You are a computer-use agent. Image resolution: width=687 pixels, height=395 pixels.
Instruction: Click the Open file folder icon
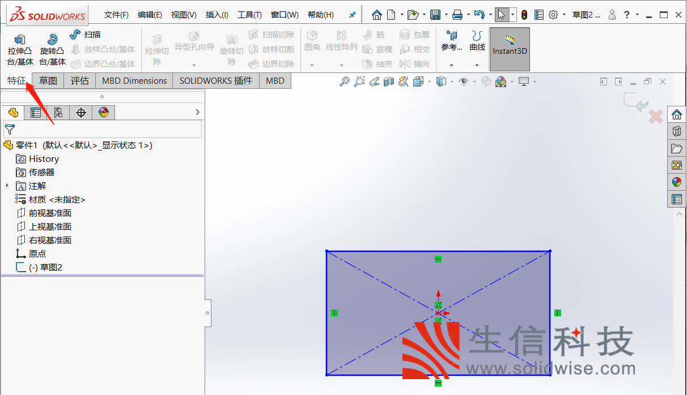[x=413, y=15]
